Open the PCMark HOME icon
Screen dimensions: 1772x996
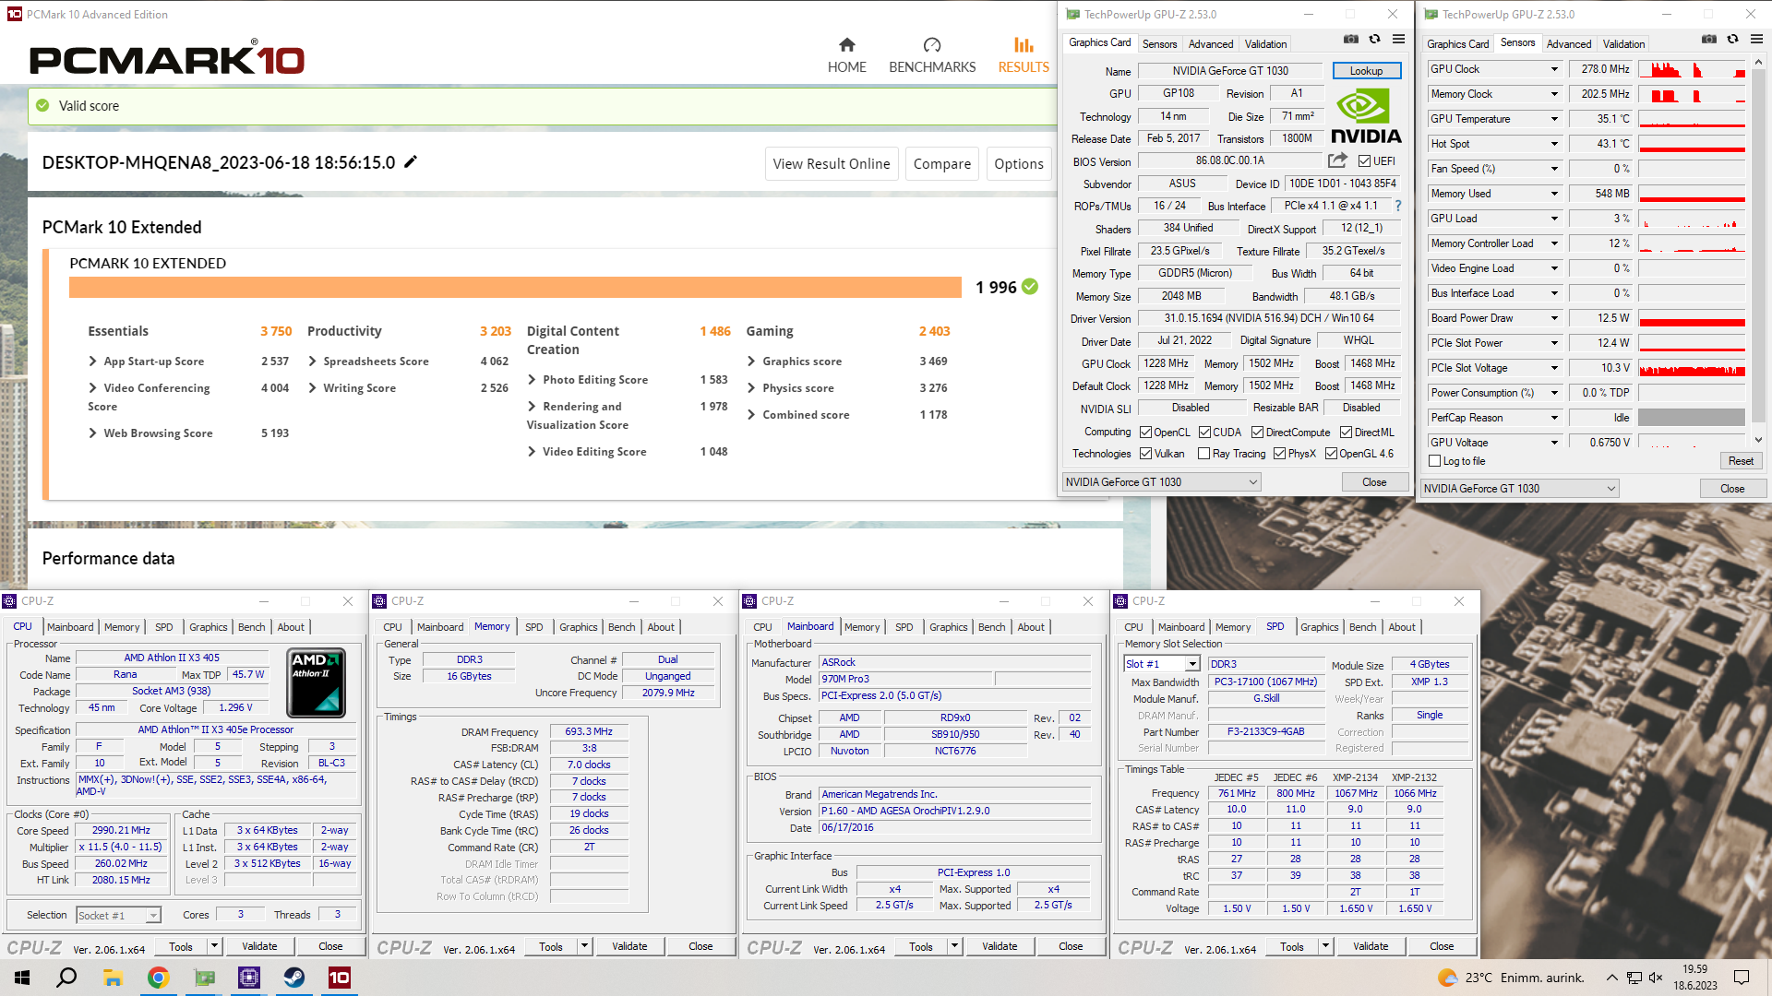[846, 45]
